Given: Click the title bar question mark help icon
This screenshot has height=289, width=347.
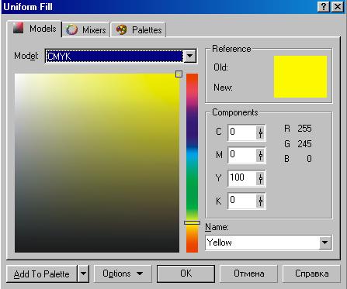Looking at the screenshot, I should tap(324, 6).
